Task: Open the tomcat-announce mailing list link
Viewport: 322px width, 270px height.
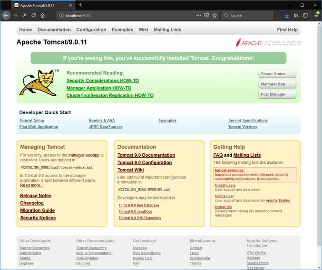Action: pos(229,170)
